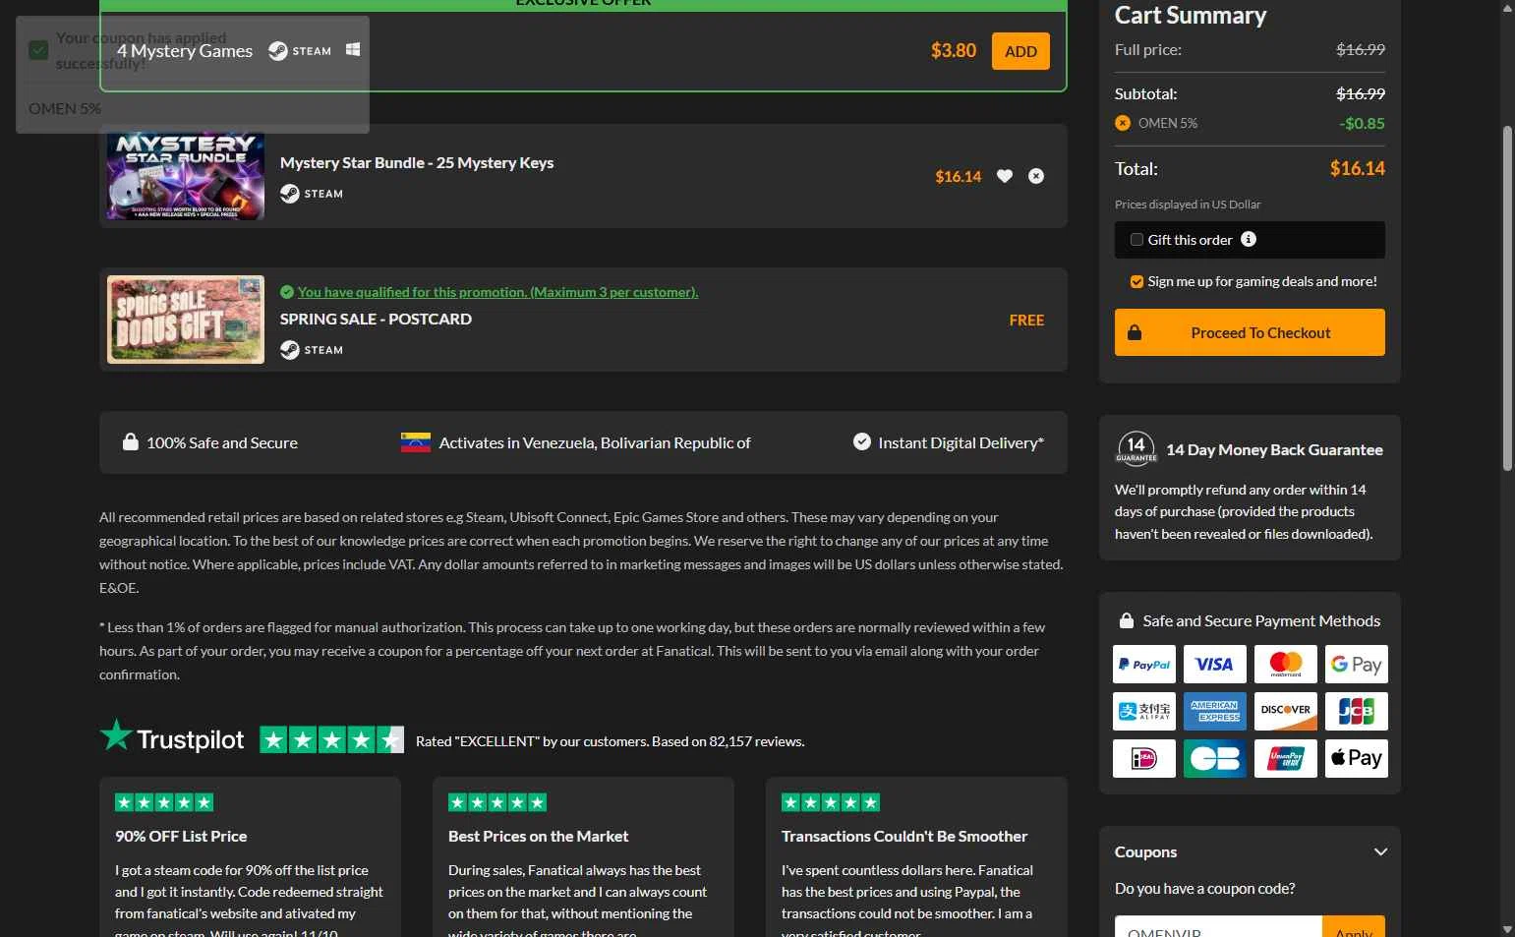Click the FREE postcard price label
Screen dimensions: 1515x937
coord(1026,320)
